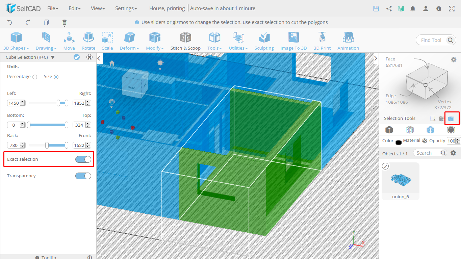
Task: Open the Modify dropdown
Action: (x=155, y=41)
